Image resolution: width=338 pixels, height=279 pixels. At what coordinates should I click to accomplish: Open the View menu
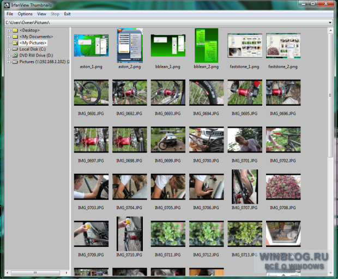coord(41,14)
